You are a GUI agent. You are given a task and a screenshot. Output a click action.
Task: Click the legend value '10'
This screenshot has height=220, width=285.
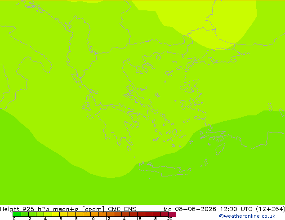pyautogui.click(x=92, y=219)
